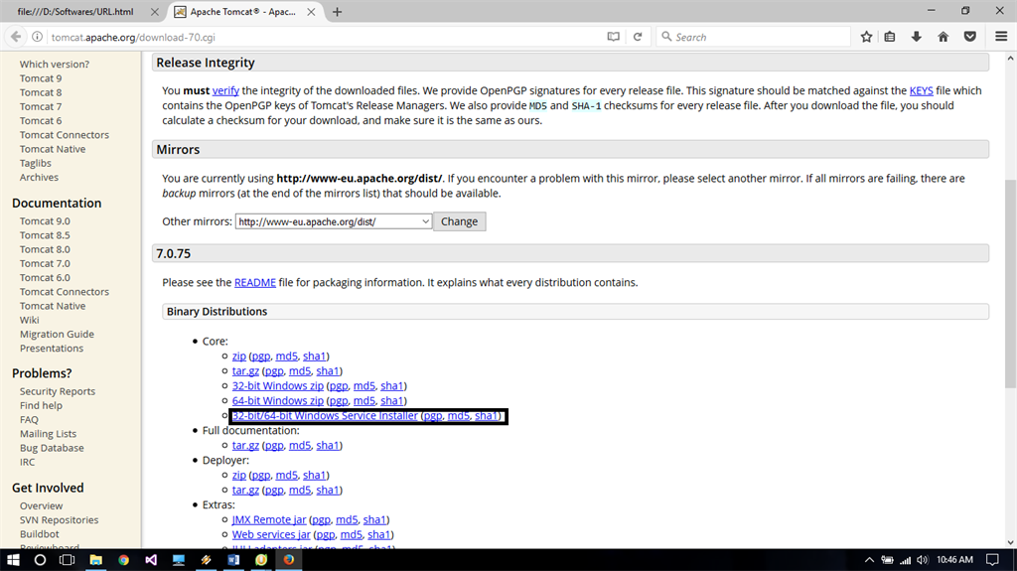The image size is (1017, 571).
Task: Open volume control in system tray
Action: [x=923, y=560]
